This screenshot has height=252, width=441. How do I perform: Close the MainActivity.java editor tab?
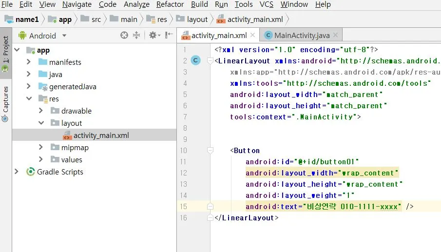336,35
